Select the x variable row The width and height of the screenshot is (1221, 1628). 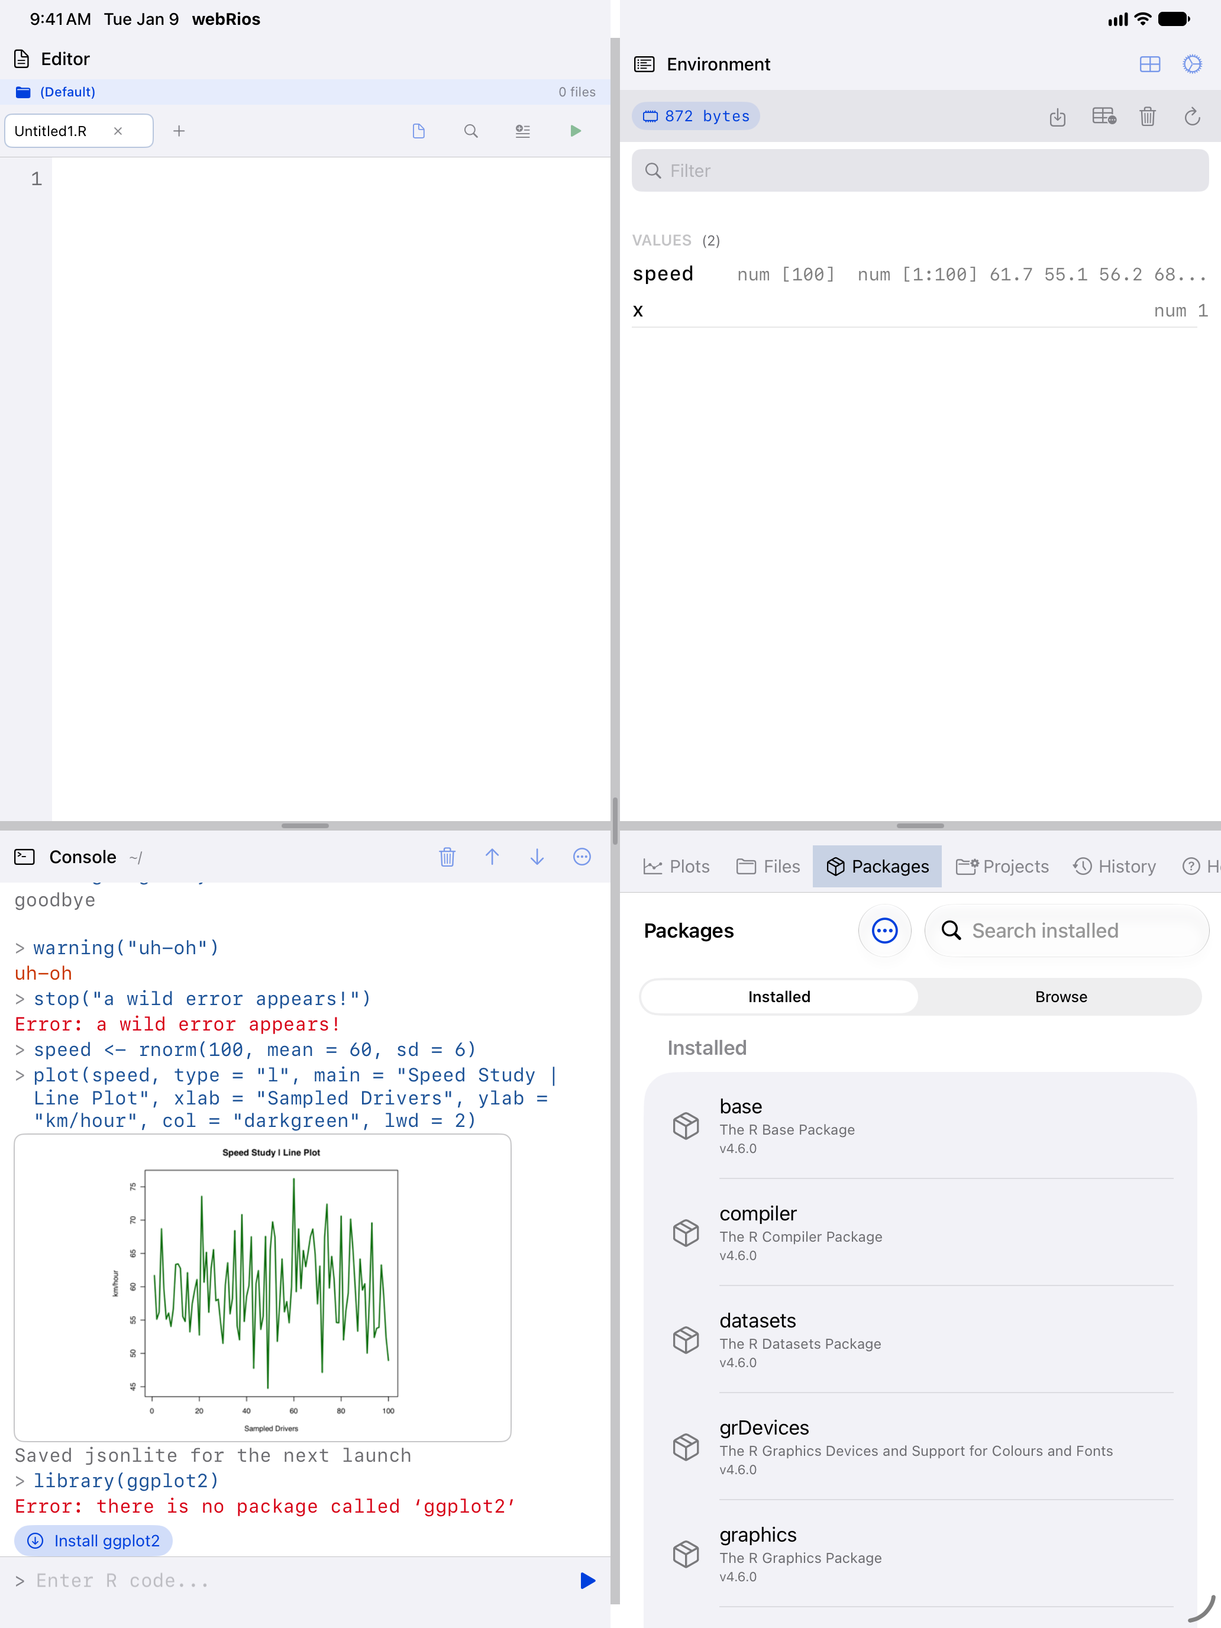[920, 311]
